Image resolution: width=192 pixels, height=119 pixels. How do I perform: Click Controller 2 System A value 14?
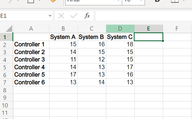click(x=63, y=52)
